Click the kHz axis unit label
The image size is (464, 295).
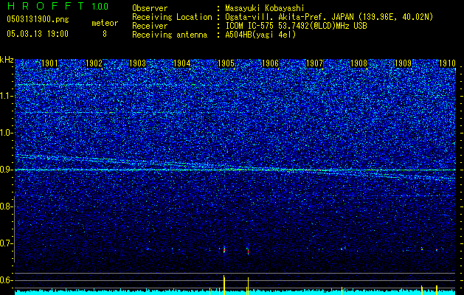point(7,60)
